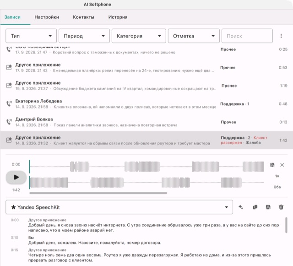
Task: Select the customs documents question record
Action: click(146, 51)
